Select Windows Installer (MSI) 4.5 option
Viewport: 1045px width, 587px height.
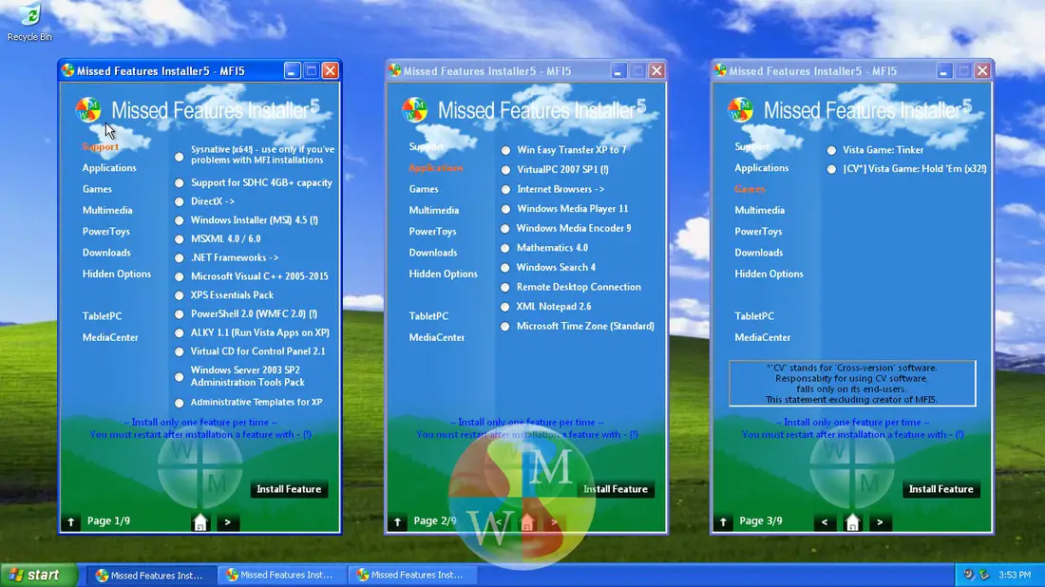click(x=180, y=219)
